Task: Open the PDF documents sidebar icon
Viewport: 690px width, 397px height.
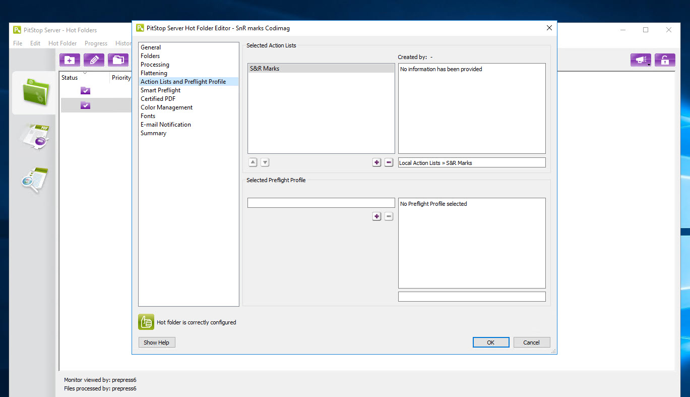Action: tap(35, 137)
